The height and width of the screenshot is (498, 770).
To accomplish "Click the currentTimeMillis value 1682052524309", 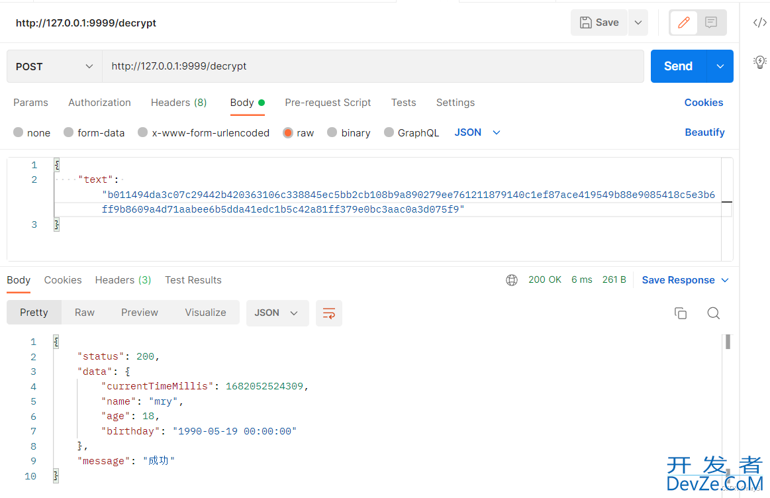I will (264, 387).
